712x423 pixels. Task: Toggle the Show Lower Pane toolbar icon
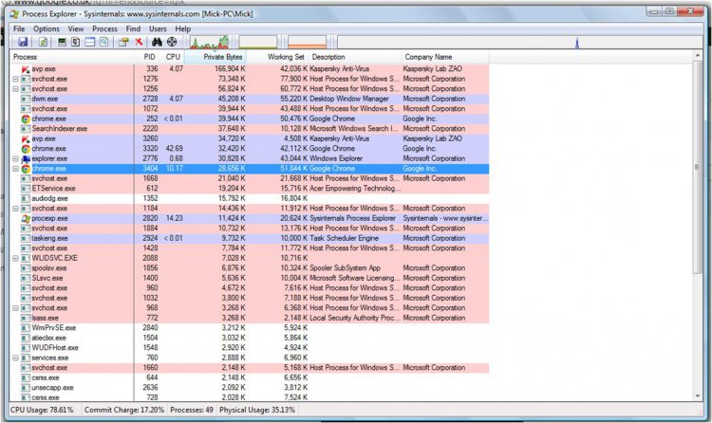click(x=90, y=43)
